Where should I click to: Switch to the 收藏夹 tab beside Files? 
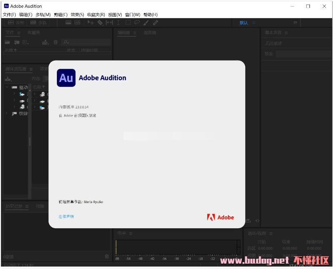coord(34,33)
